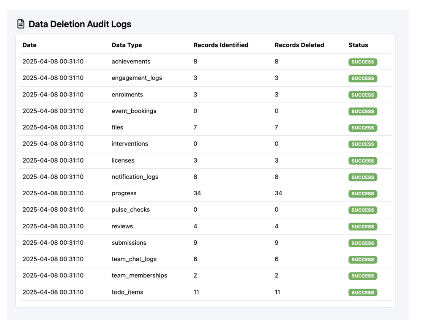Screen dimensions: 423x329
Task: Select the files data type row
Action: point(117,127)
